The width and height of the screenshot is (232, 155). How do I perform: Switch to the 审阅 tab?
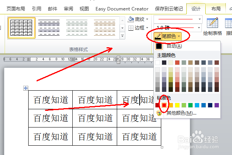point(68,9)
